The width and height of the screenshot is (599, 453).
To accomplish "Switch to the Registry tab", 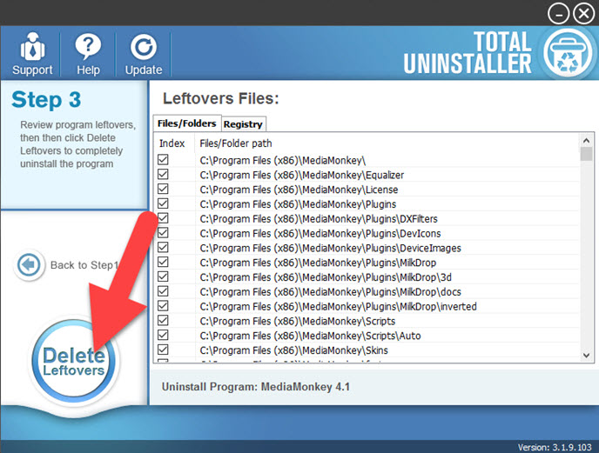I will click(243, 124).
